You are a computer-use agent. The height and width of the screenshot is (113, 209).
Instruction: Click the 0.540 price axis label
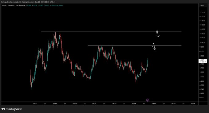(x=202, y=89)
